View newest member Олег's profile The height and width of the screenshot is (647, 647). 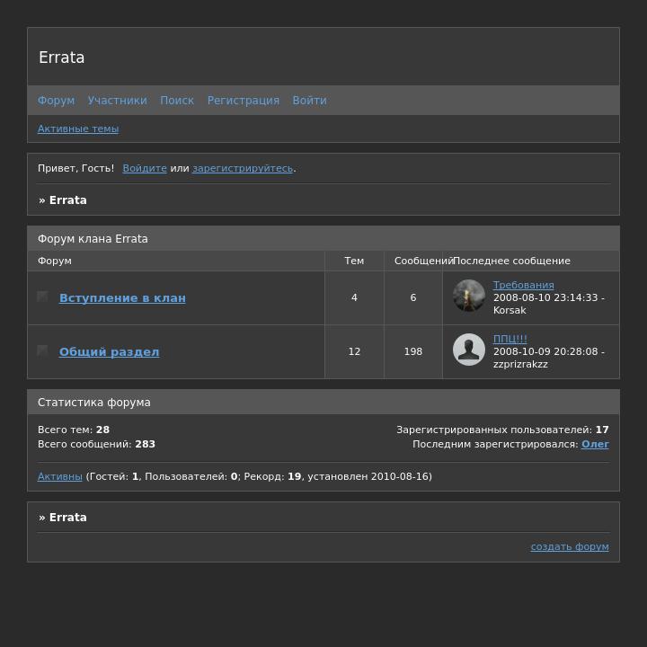pos(595,445)
